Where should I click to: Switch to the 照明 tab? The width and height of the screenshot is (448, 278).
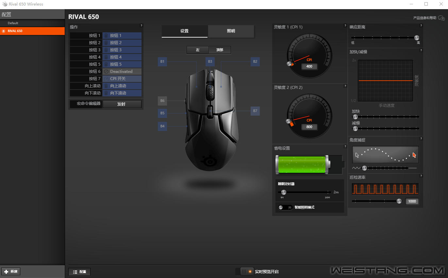[x=231, y=31]
